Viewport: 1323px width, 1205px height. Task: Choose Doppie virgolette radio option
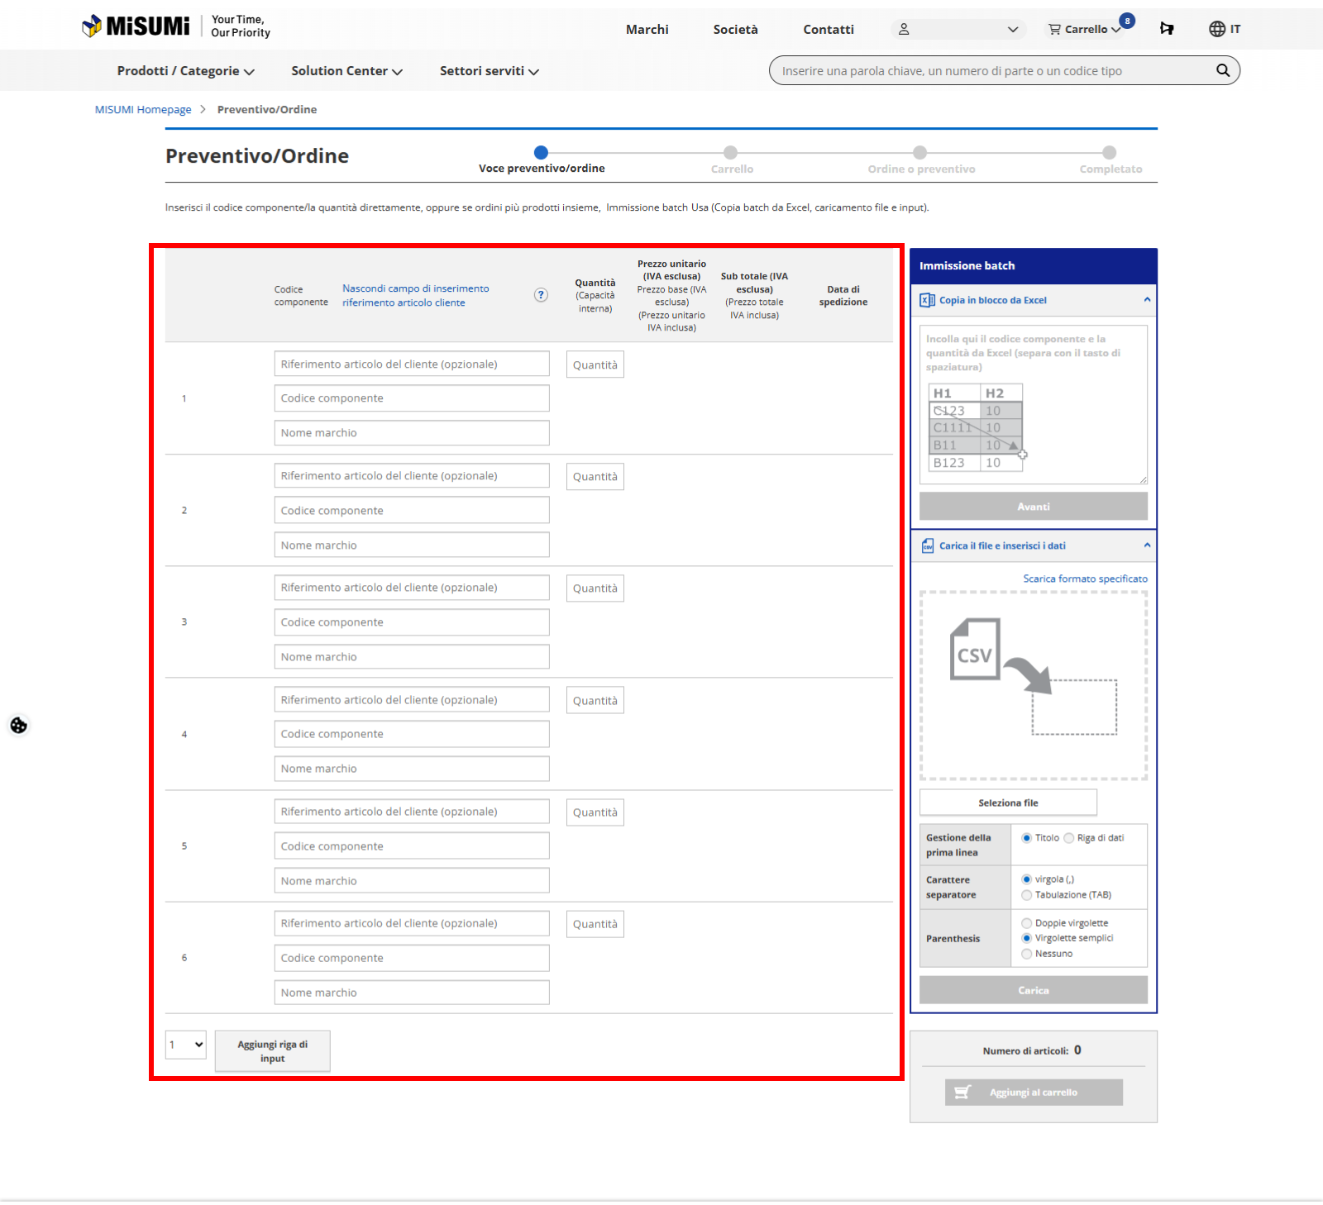tap(1027, 923)
